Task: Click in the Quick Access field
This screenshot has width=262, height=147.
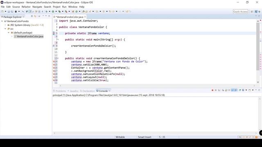Action: 240,11
